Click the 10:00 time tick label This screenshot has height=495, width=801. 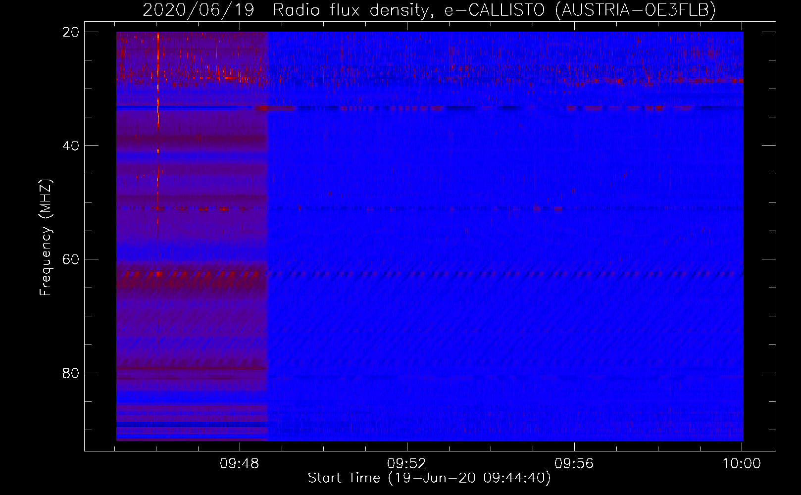pos(741,464)
